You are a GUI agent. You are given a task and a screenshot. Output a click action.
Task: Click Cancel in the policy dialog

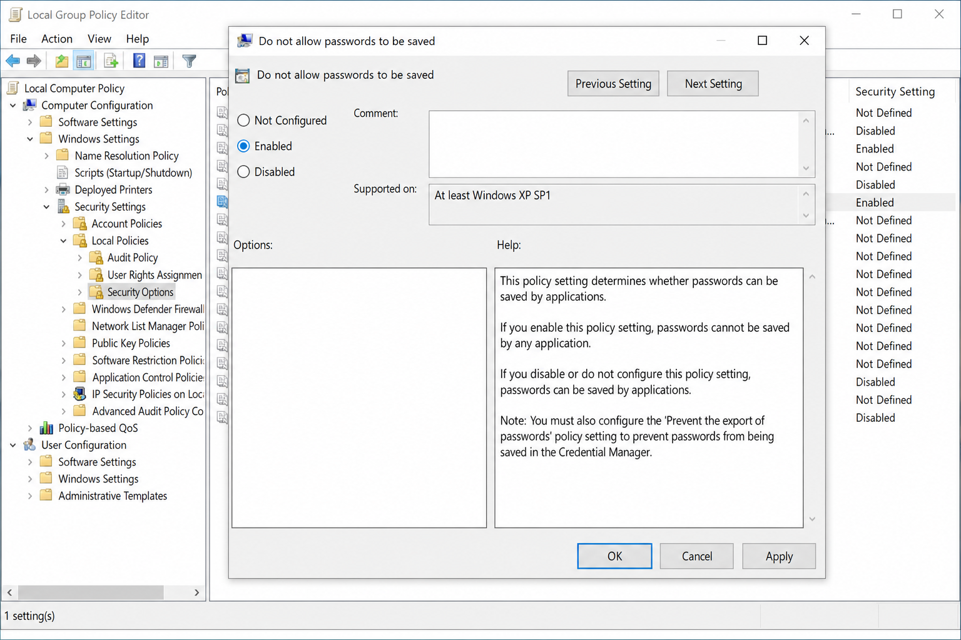tap(696, 556)
